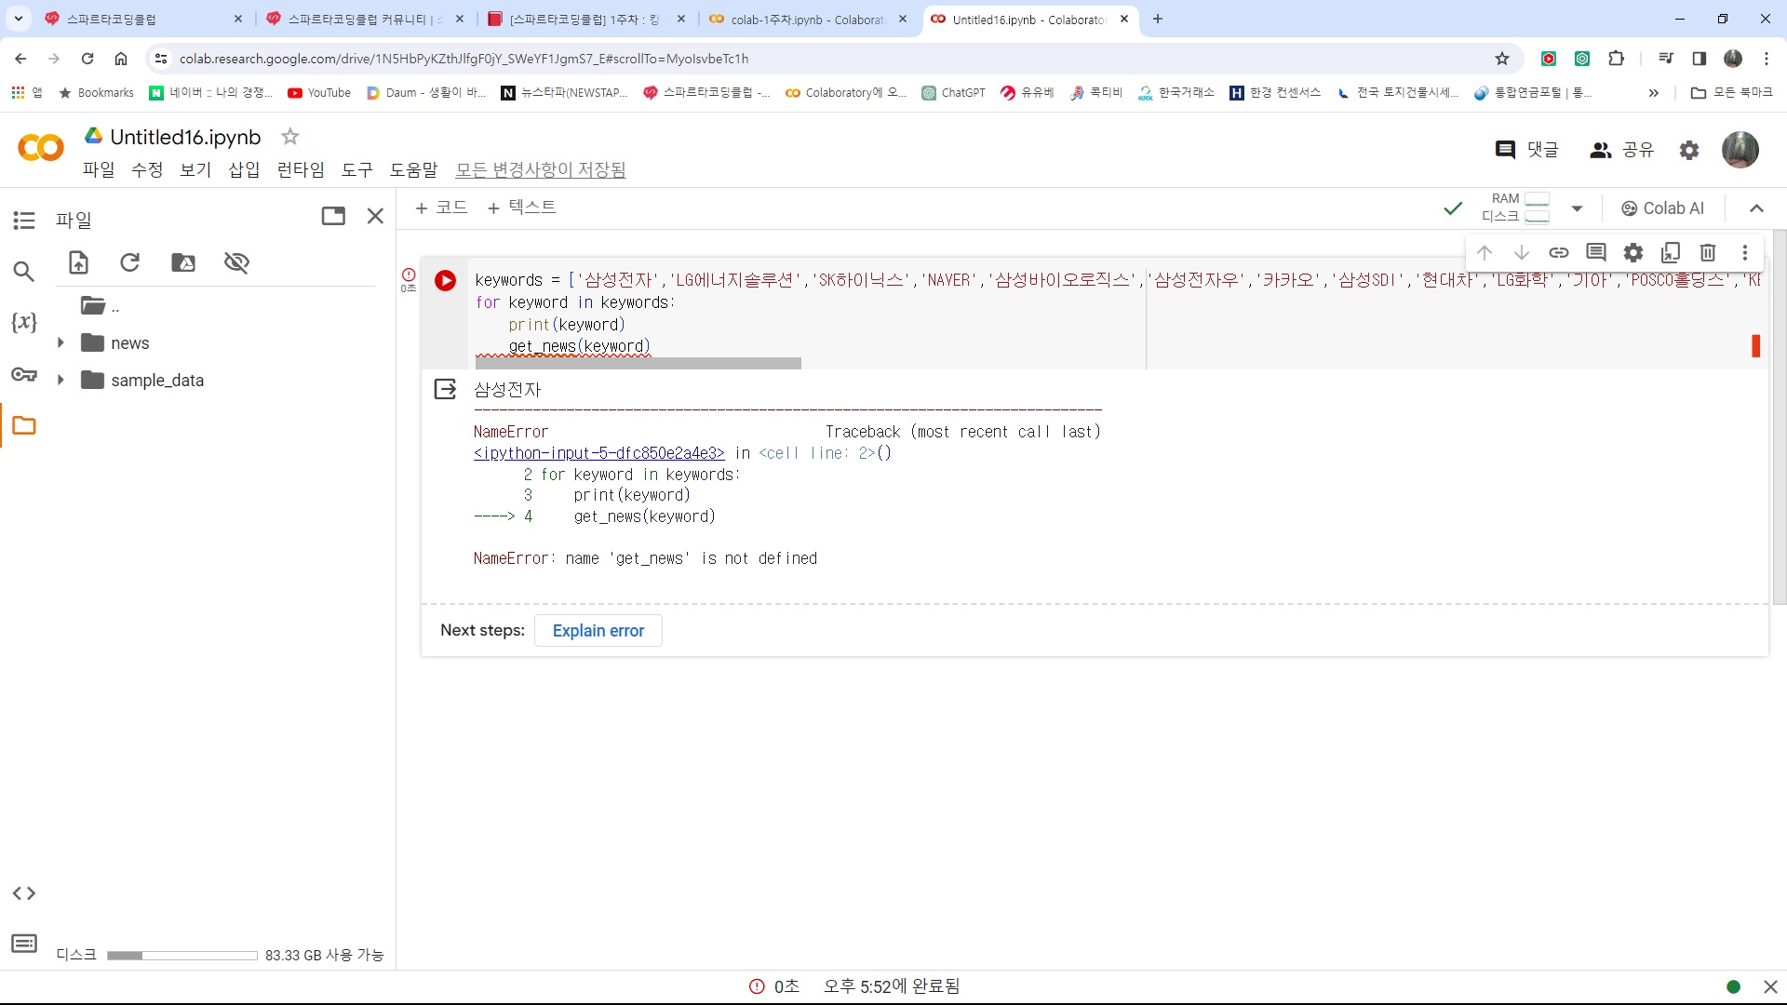Screen dimensions: 1787x1005
Task: Open the Google account avatar
Action: tap(1740, 149)
